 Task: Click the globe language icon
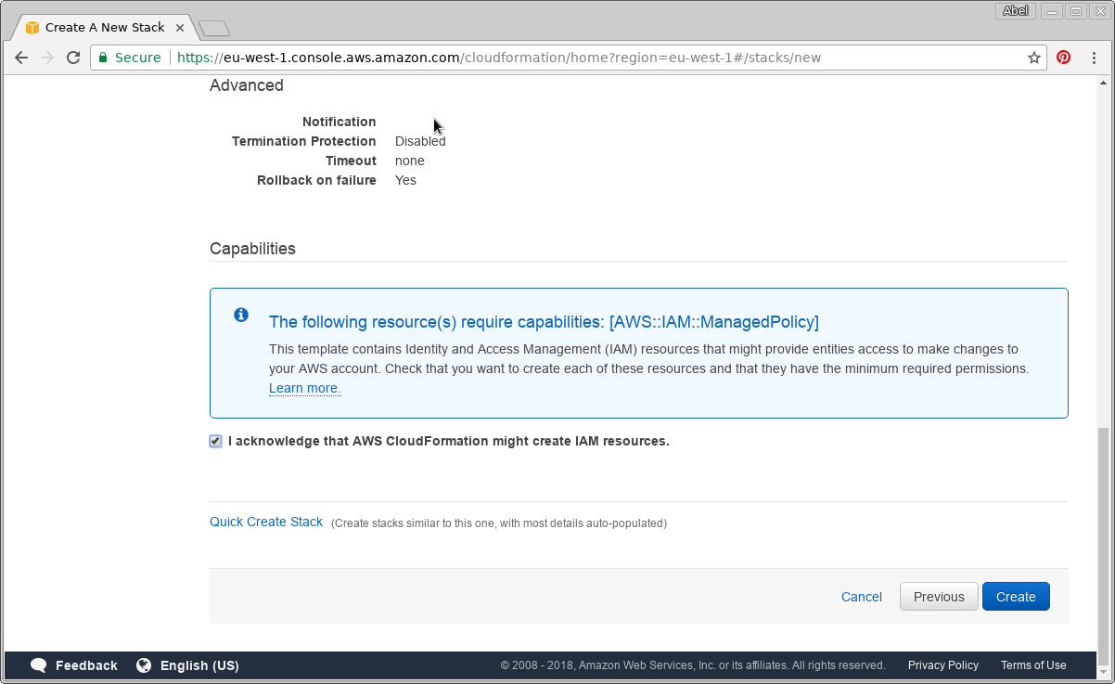144,665
